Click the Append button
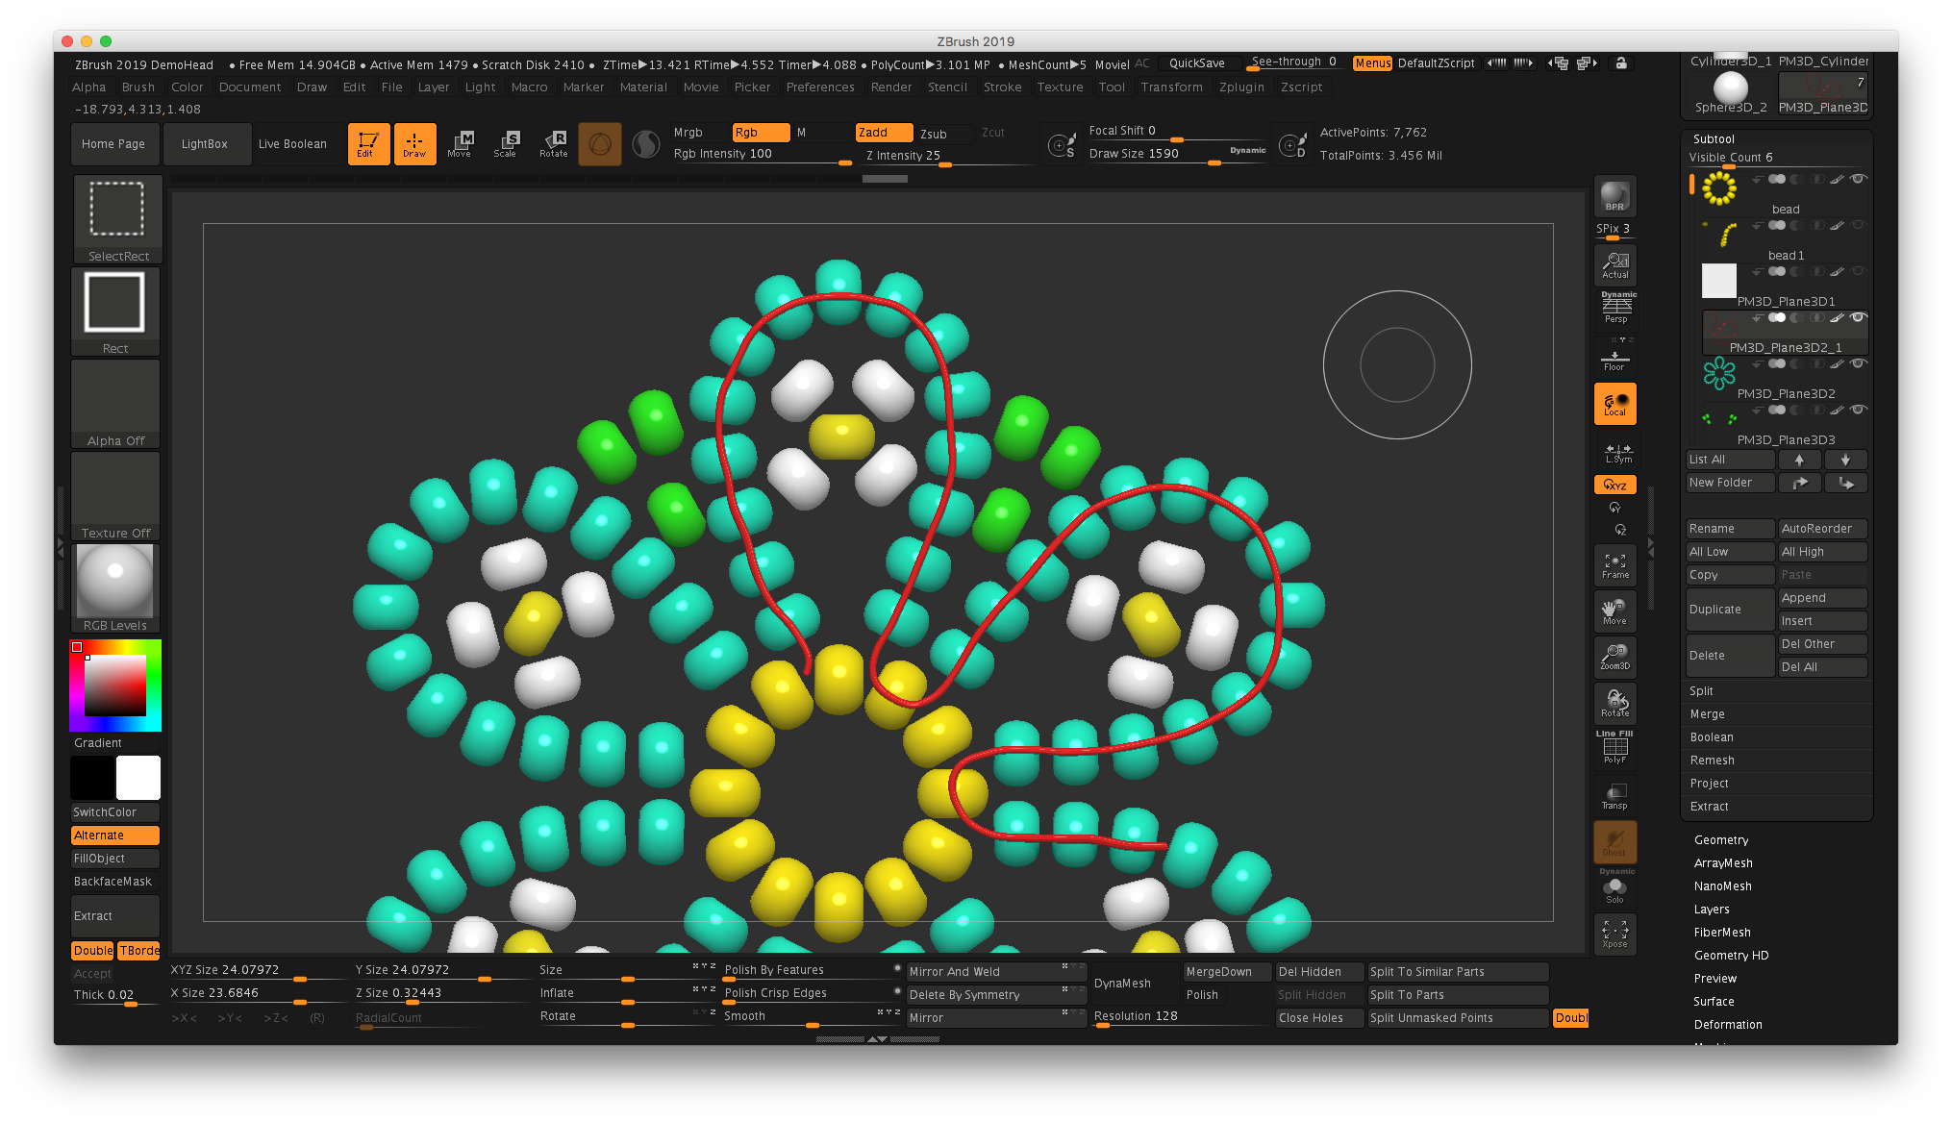 click(x=1822, y=598)
